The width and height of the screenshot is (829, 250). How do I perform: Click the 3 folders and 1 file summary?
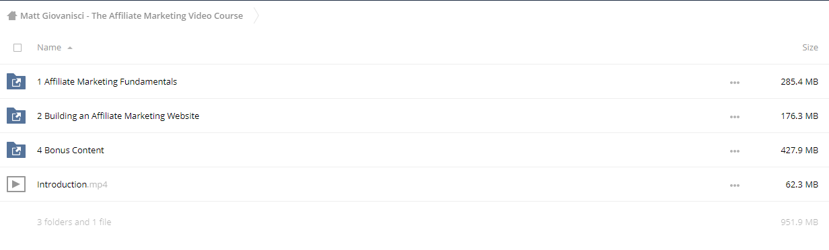[74, 222]
